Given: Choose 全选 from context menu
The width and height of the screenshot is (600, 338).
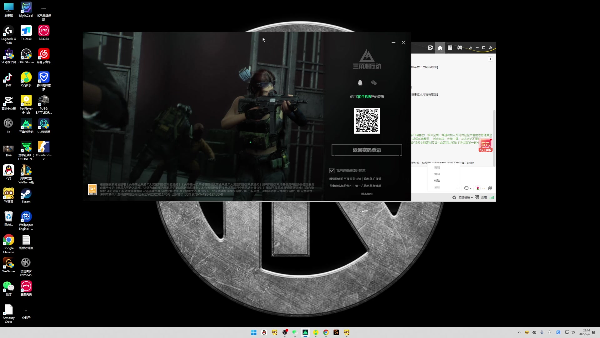Looking at the screenshot, I should [x=437, y=187].
